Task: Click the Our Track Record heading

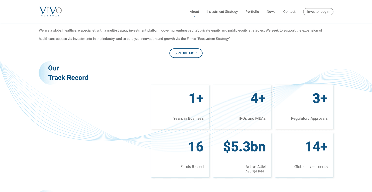Action: tap(68, 73)
